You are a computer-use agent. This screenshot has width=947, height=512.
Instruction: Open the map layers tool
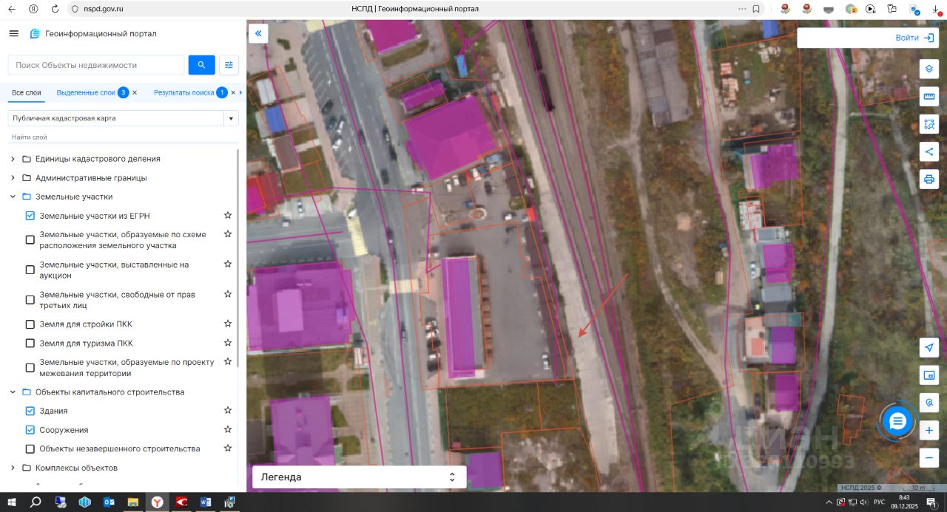click(x=929, y=69)
